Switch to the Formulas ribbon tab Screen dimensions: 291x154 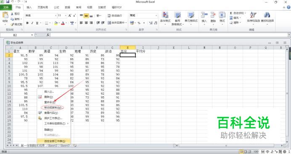[x=56, y=7]
